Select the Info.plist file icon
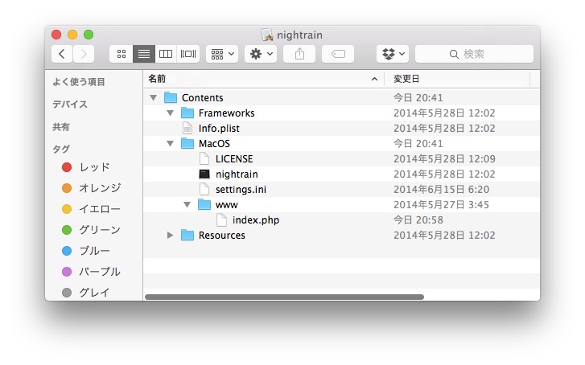The height and width of the screenshot is (365, 585). pos(187,129)
